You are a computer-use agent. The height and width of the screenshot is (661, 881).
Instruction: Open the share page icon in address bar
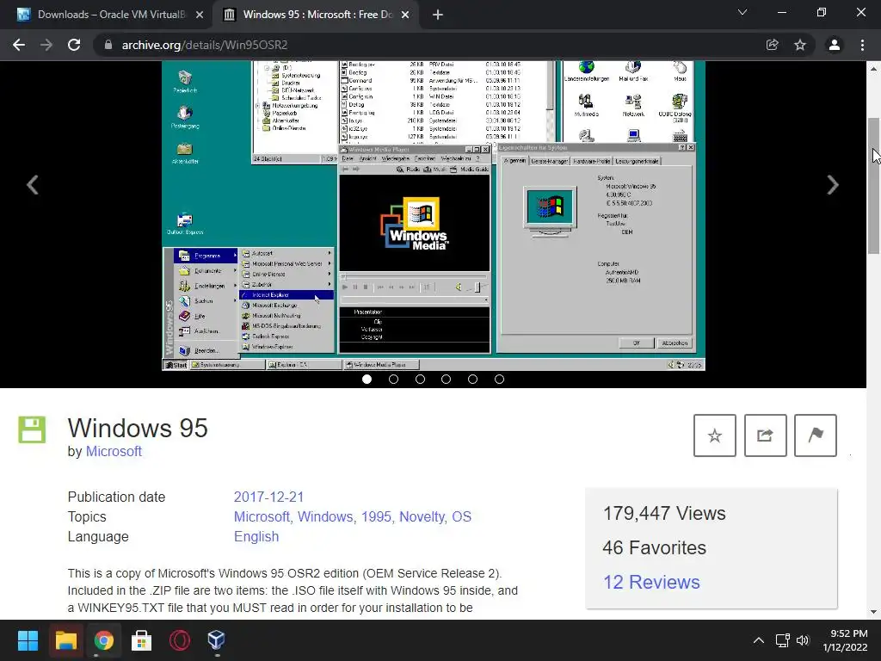coord(772,45)
